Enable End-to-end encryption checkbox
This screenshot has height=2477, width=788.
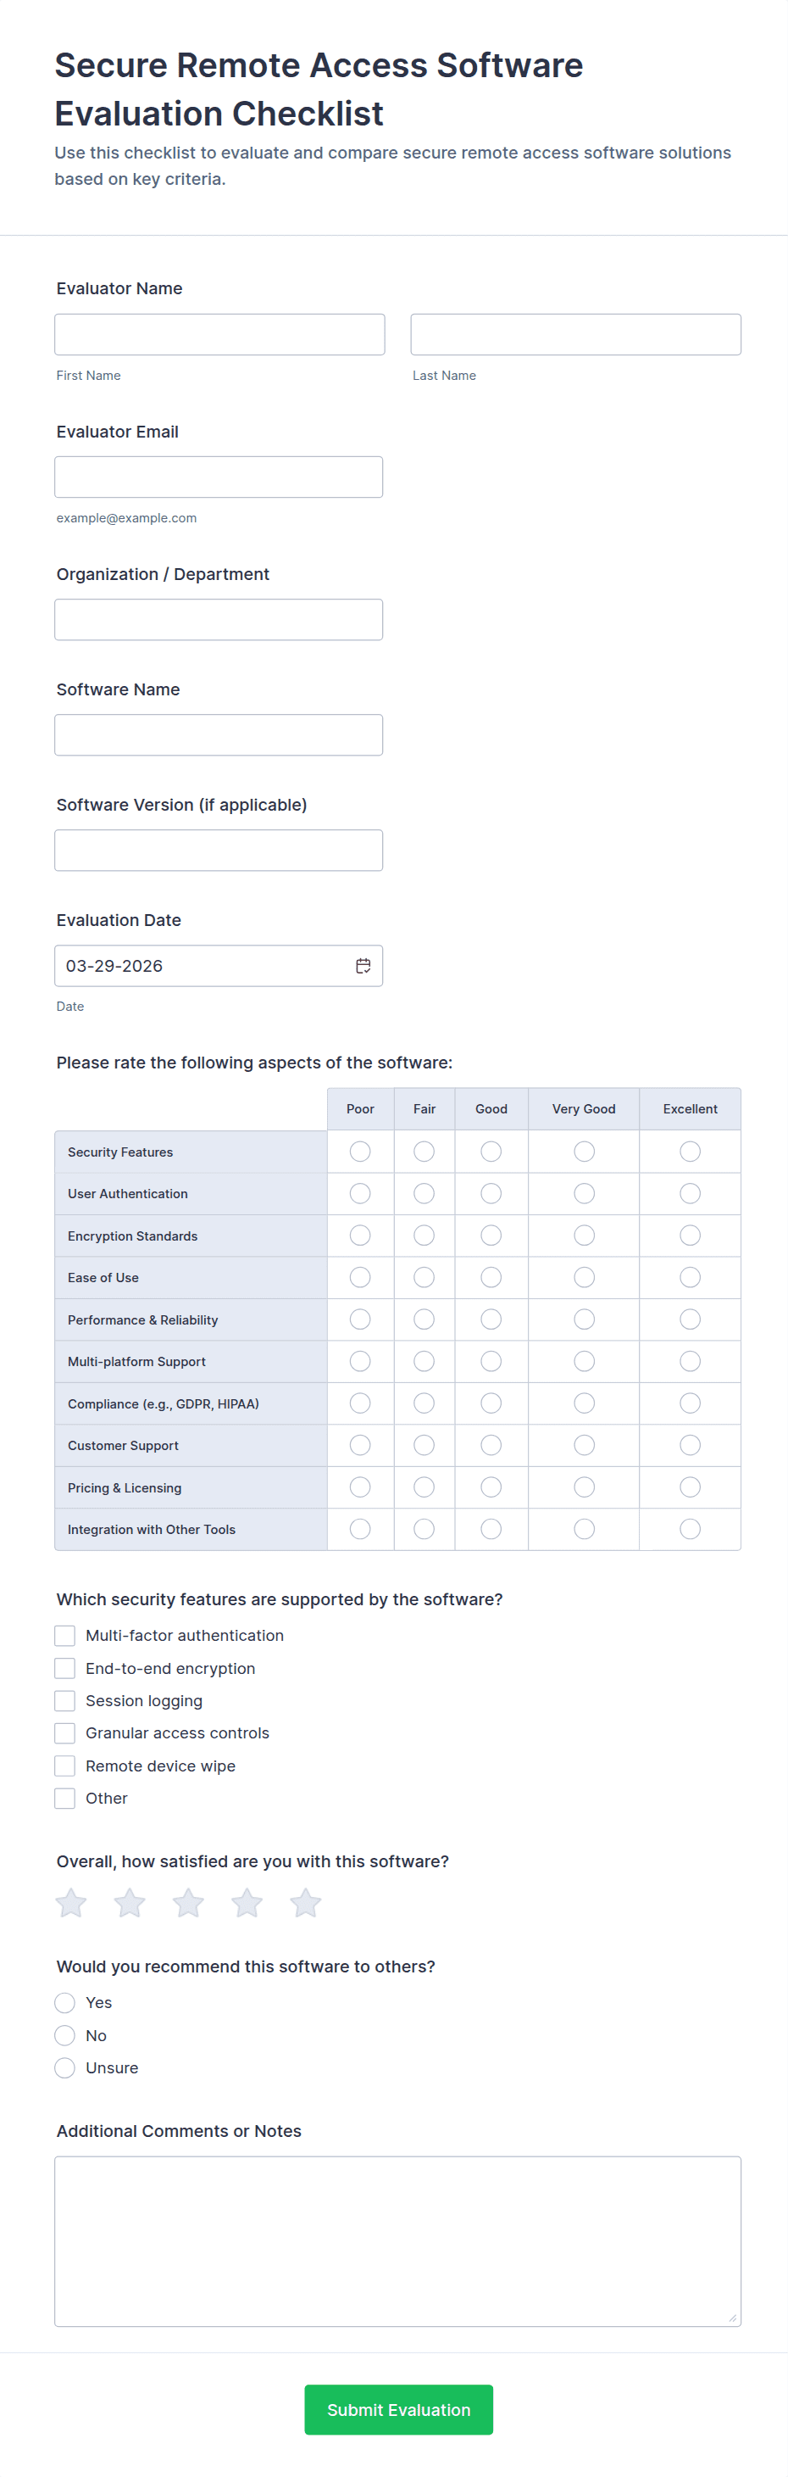click(65, 1668)
